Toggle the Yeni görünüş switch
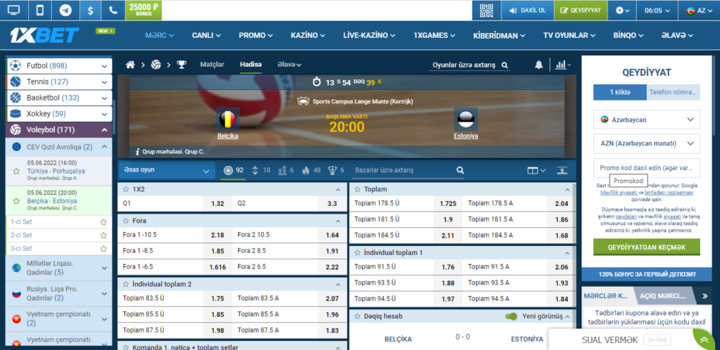Screen dimensions: 720x350 [510, 316]
